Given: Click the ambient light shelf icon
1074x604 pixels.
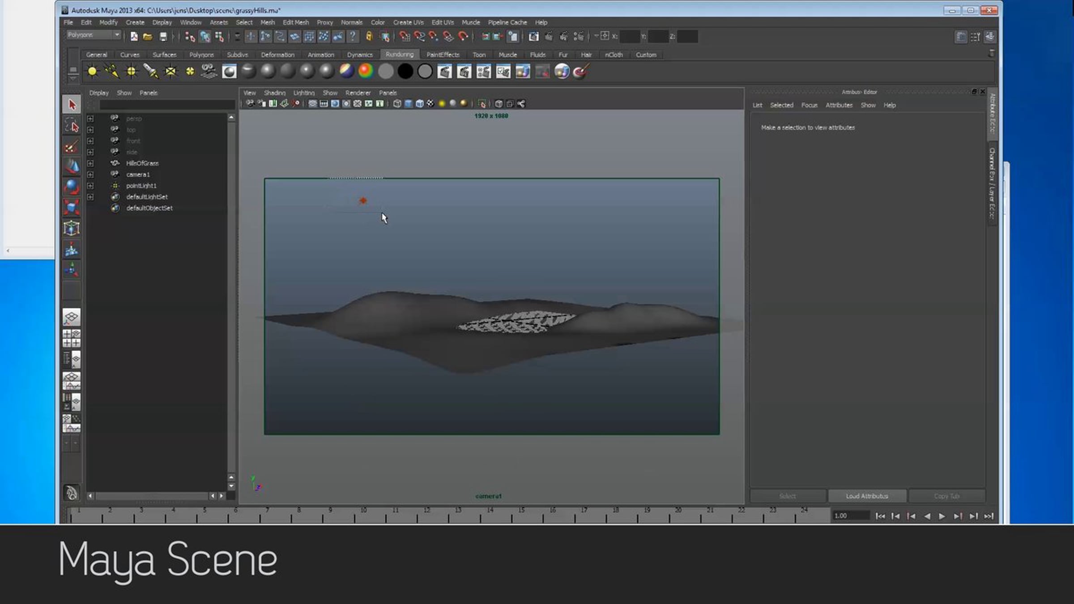Looking at the screenshot, I should coord(92,72).
